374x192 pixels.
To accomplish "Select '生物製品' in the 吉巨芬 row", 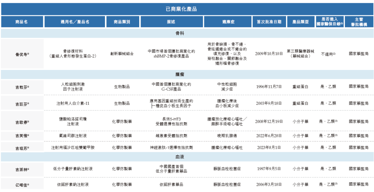I will coord(122,103).
